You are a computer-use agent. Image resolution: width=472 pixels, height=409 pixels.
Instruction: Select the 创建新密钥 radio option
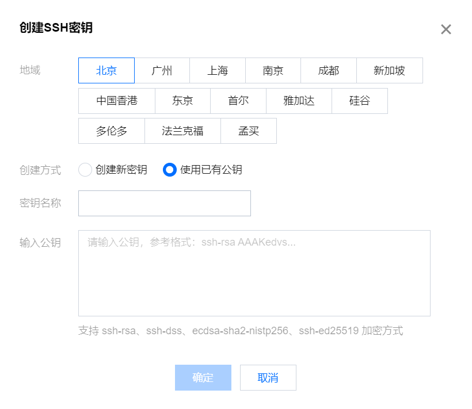point(85,170)
